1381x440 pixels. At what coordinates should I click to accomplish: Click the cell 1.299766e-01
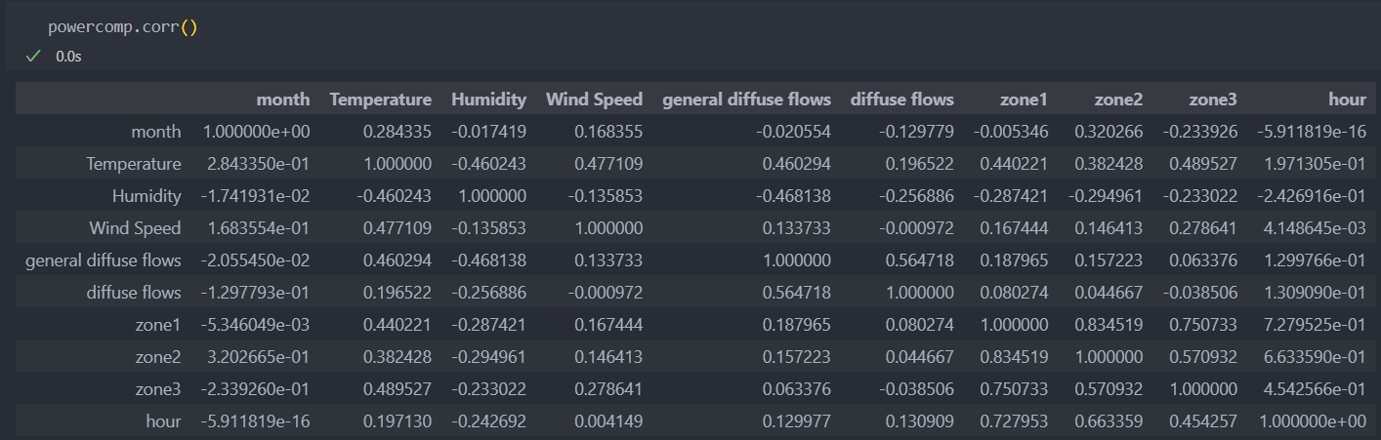point(1316,260)
